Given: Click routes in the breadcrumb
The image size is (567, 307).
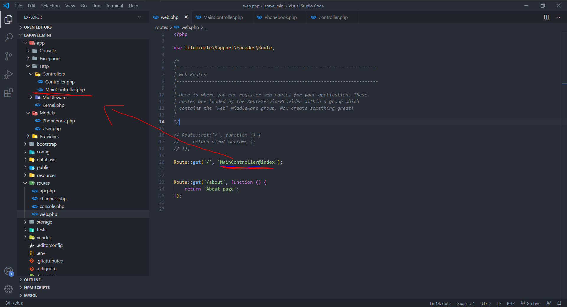Looking at the screenshot, I should pyautogui.click(x=162, y=27).
